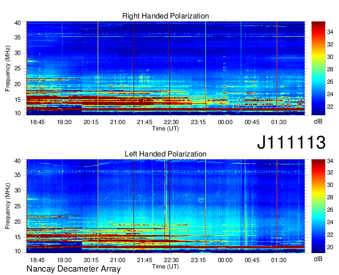
Task: Click the 21:00 tick on bottom plot time axis
Action: (x=118, y=260)
